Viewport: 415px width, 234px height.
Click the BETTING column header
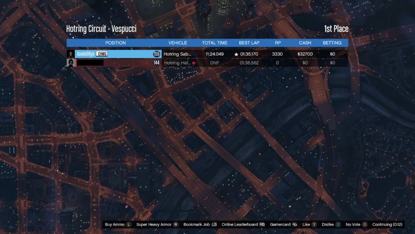332,43
